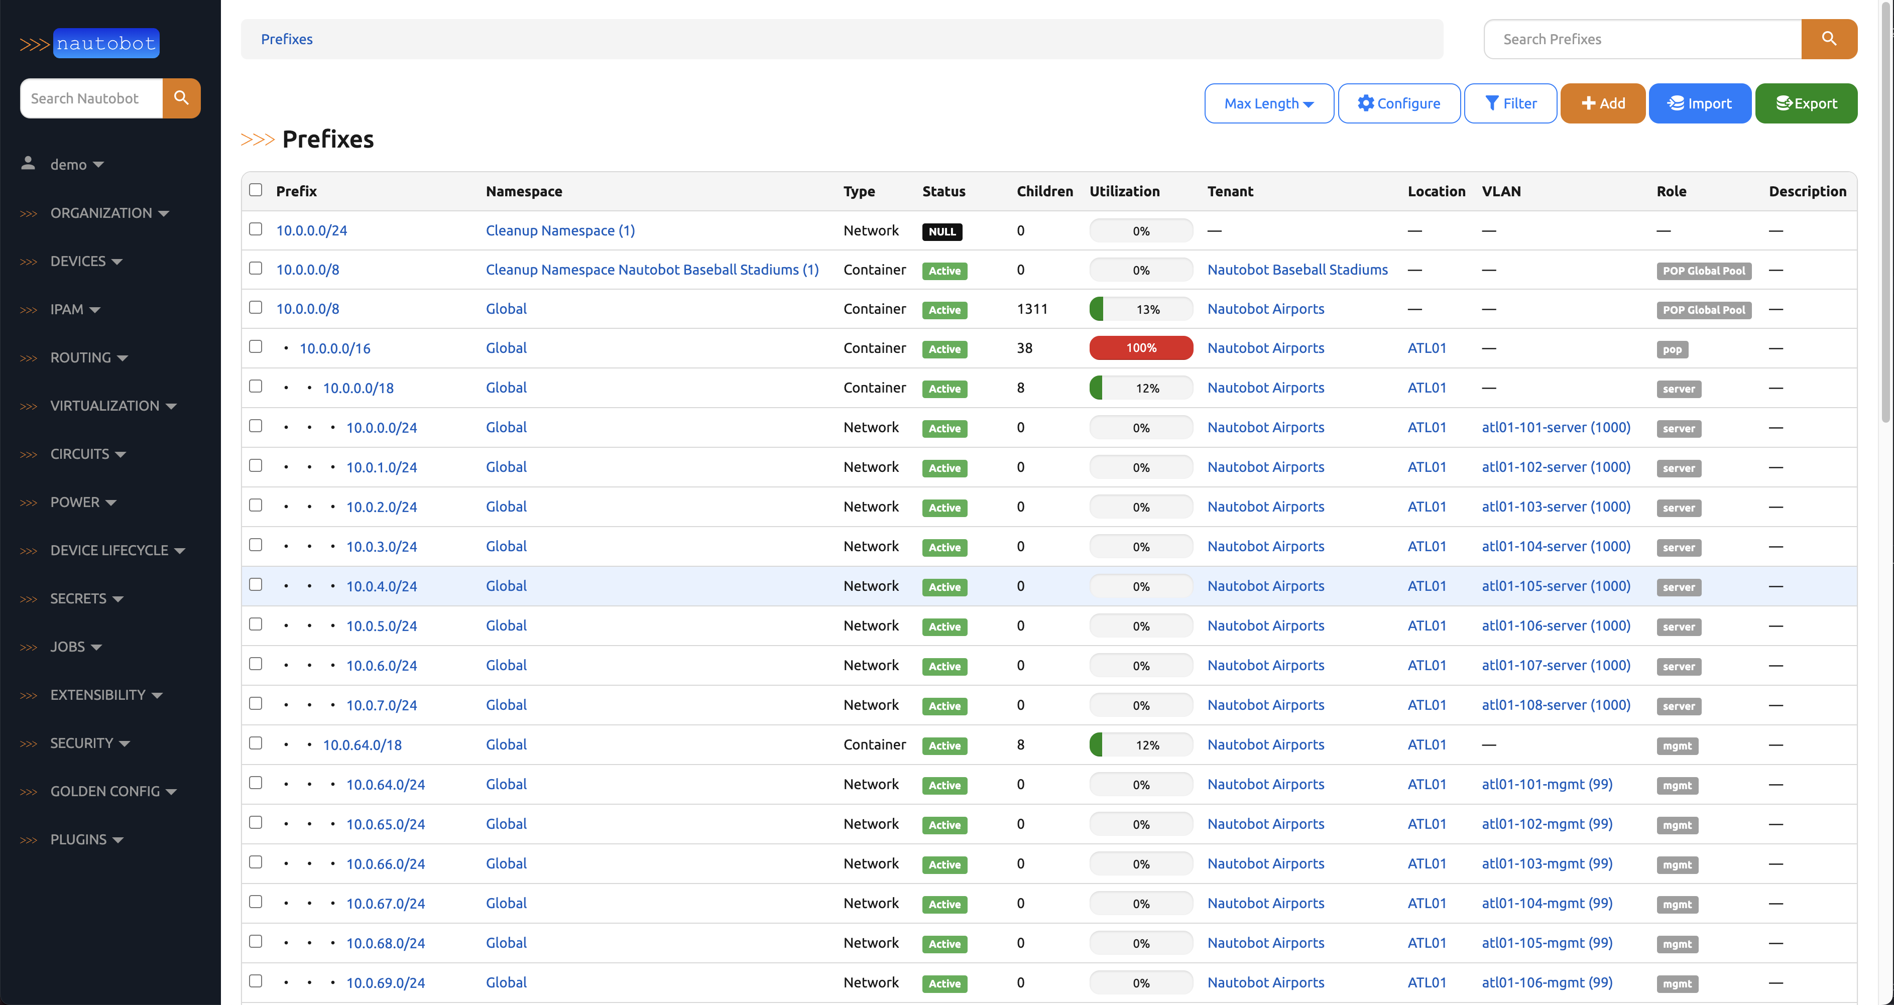Expand the DEVICES sidebar section

pyautogui.click(x=85, y=261)
